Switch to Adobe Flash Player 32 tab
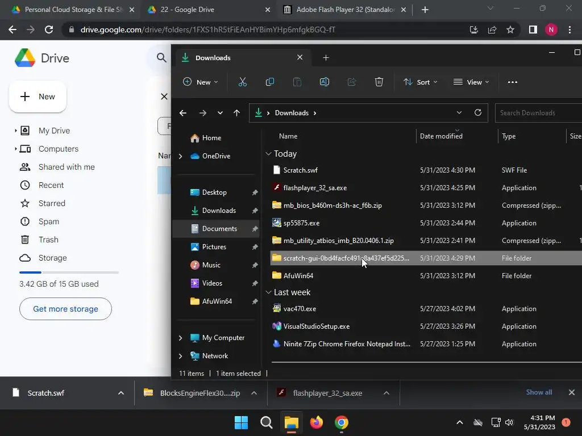 tap(344, 10)
